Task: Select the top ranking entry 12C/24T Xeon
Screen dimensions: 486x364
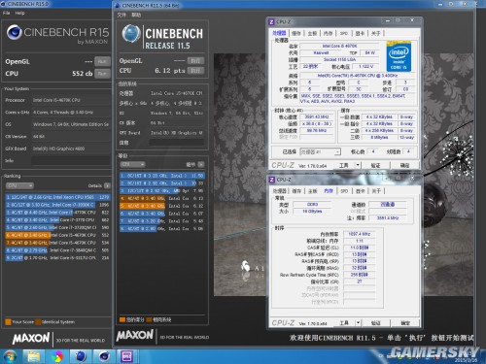Action: coord(57,197)
